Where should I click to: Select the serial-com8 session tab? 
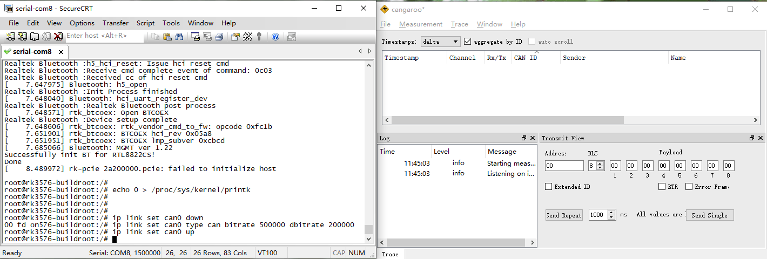click(32, 52)
